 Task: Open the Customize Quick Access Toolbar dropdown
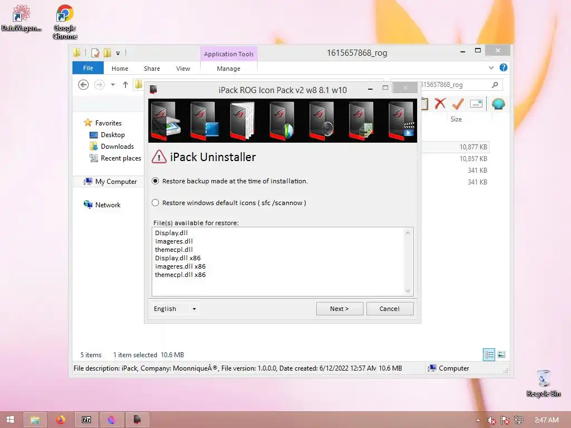pyautogui.click(x=118, y=53)
